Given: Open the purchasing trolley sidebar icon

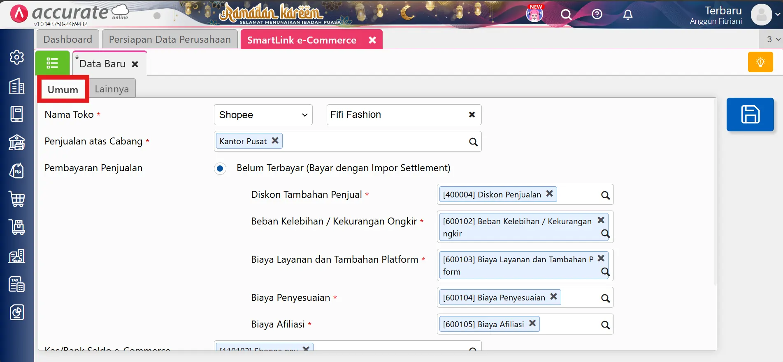Looking at the screenshot, I should [x=17, y=227].
